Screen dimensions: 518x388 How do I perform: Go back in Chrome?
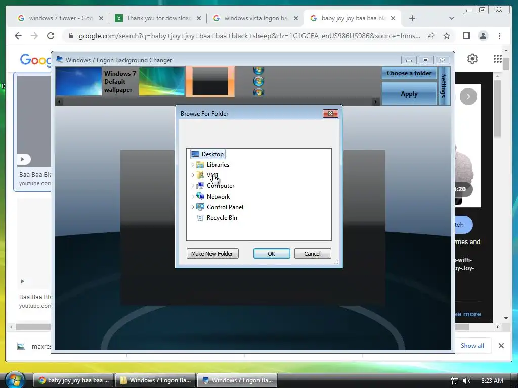pyautogui.click(x=18, y=36)
